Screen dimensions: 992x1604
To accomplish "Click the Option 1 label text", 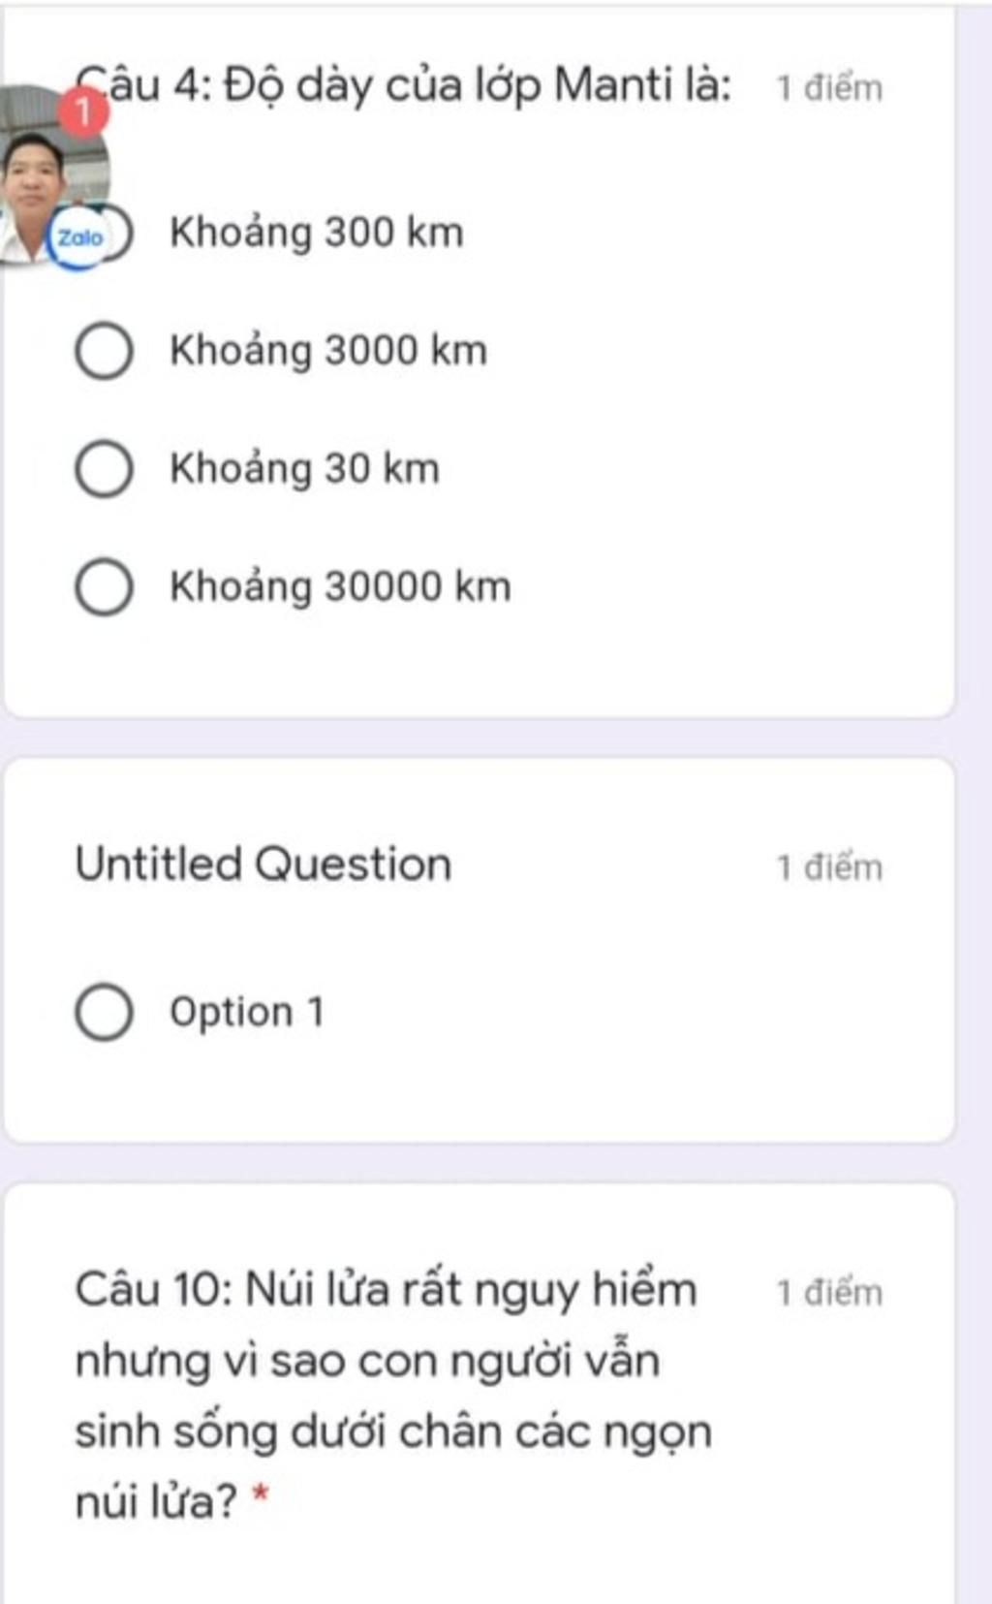I will coord(247,1013).
